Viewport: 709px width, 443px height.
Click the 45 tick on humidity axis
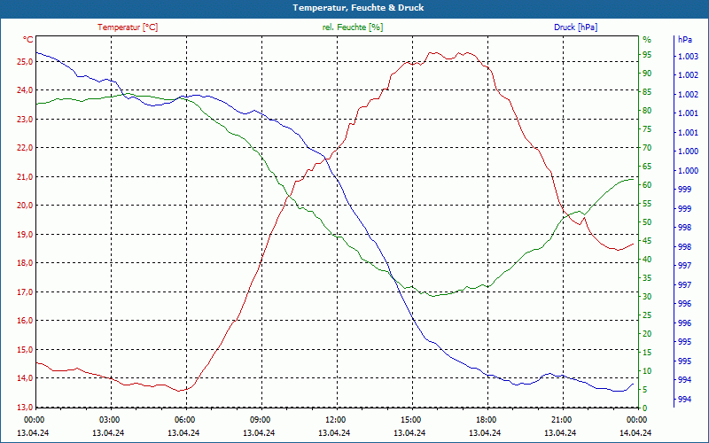point(647,240)
